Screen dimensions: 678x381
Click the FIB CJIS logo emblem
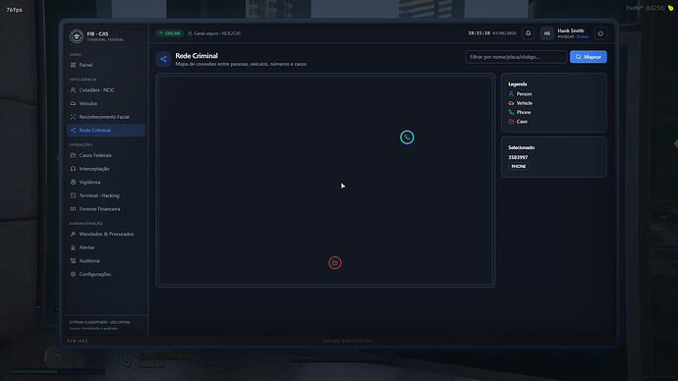pos(77,36)
